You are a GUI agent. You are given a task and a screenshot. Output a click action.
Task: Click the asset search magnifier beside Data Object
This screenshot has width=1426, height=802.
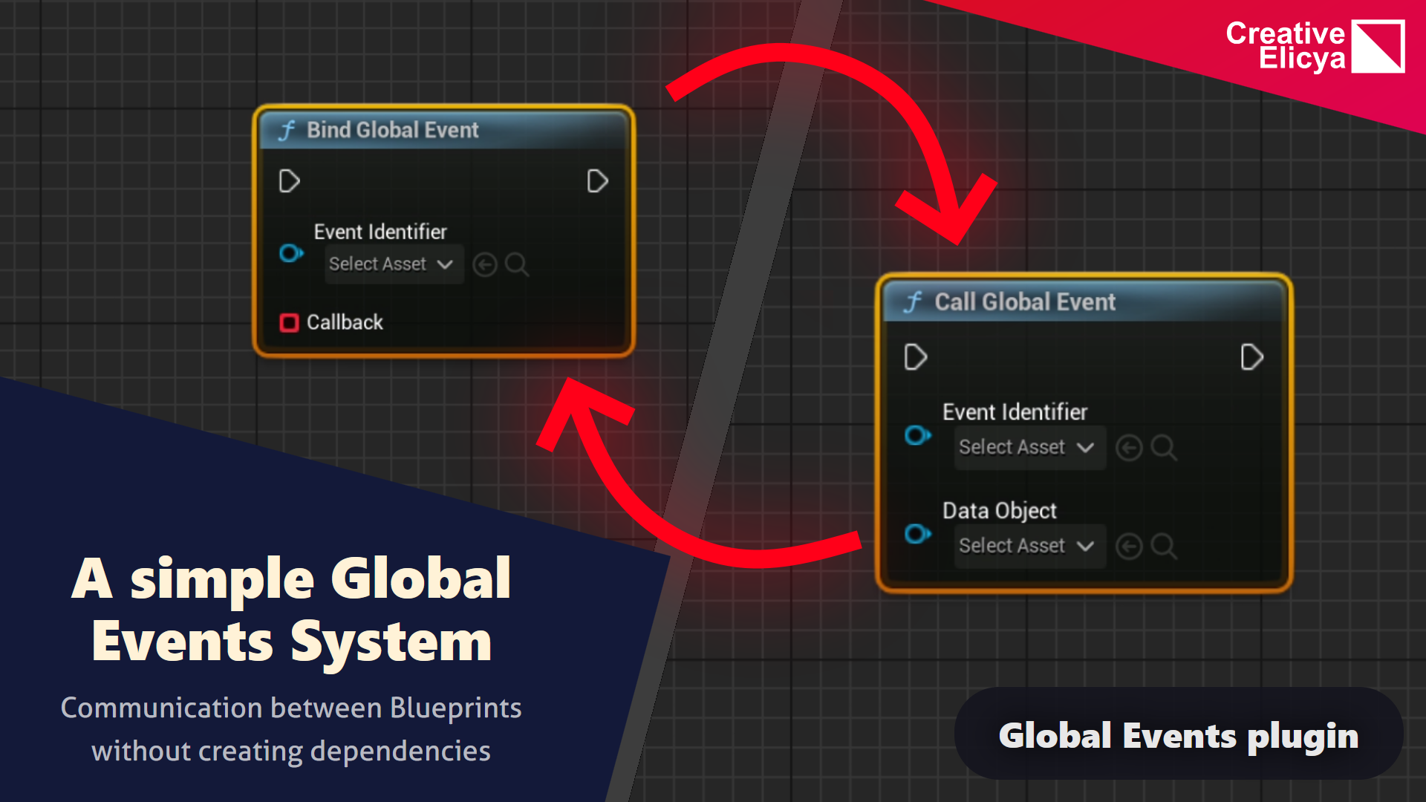(x=1164, y=547)
